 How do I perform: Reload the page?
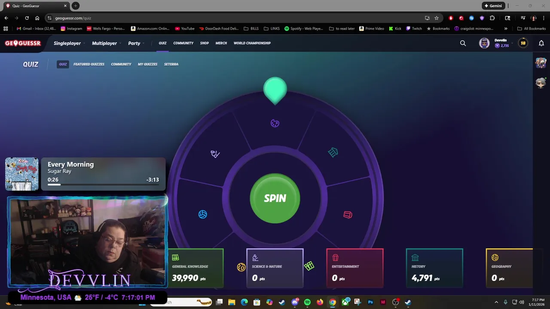(27, 18)
